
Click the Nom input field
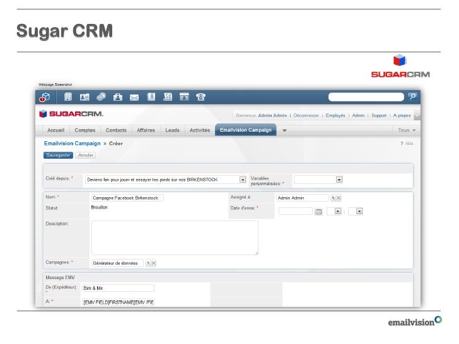(127, 198)
